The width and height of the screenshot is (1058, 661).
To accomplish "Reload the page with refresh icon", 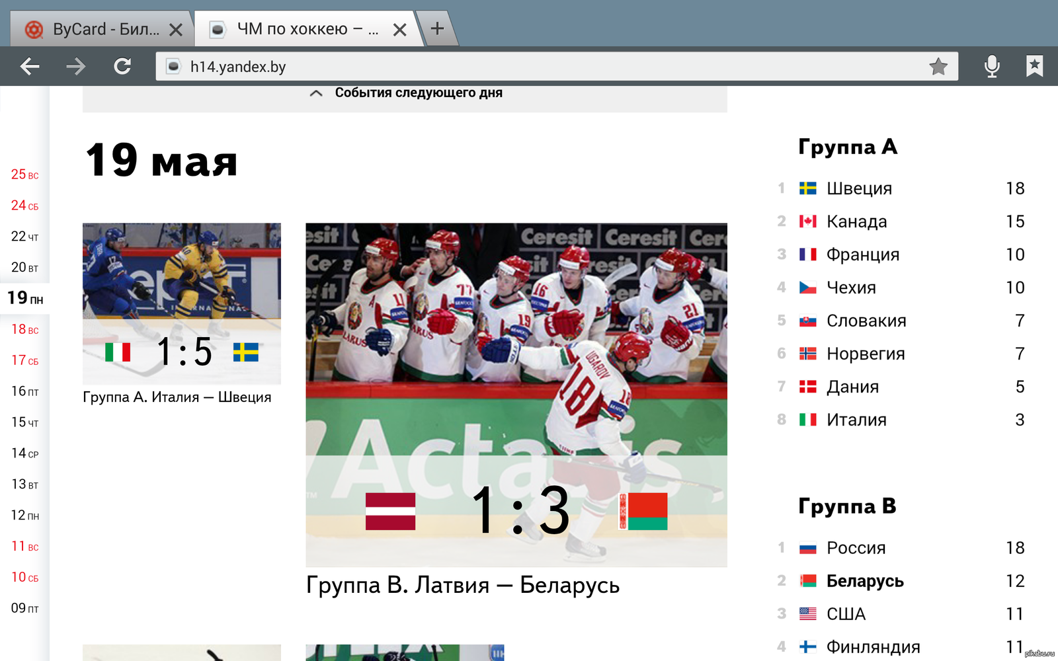I will [122, 66].
